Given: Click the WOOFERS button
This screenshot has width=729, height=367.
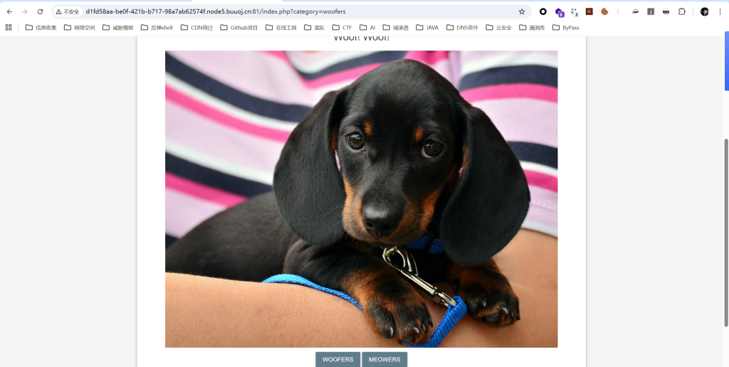Looking at the screenshot, I should [337, 359].
